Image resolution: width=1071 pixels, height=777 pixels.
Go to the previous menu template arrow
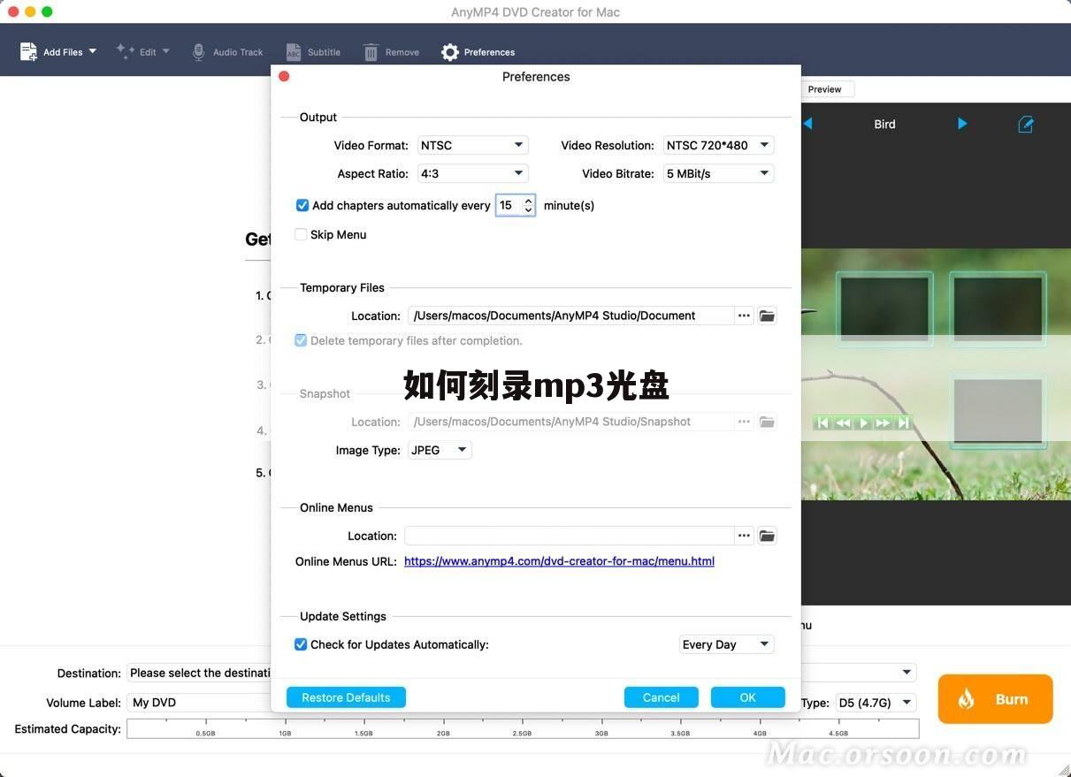pyautogui.click(x=807, y=124)
